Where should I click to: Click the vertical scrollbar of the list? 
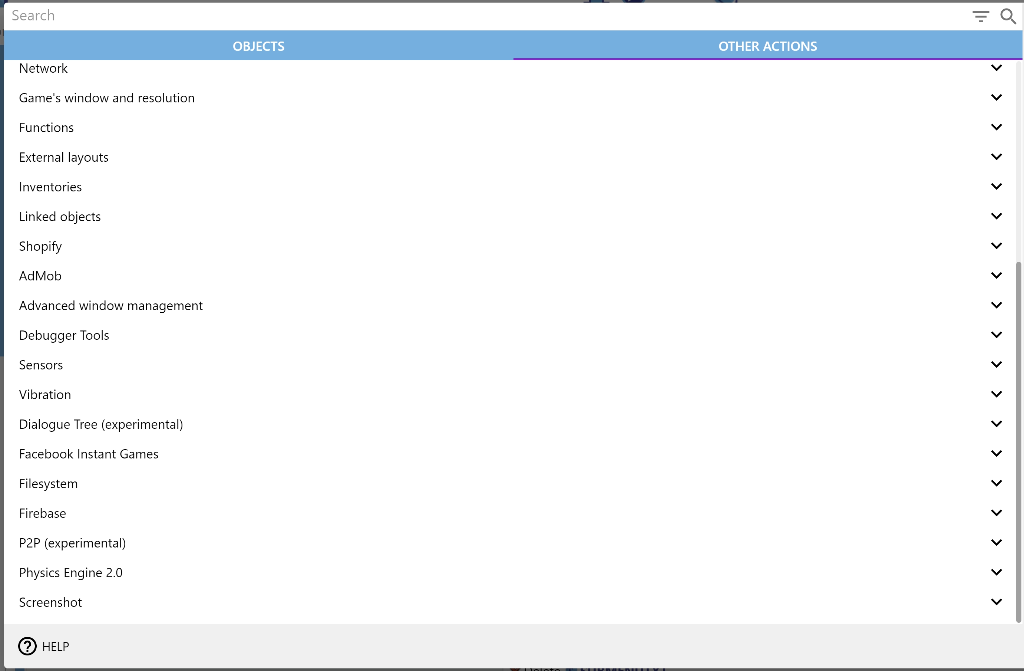(x=1018, y=442)
